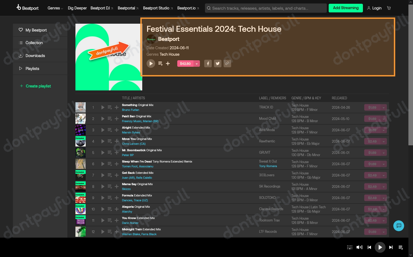The image size is (413, 257).
Task: Share the playlist on Facebook
Action: tap(208, 64)
